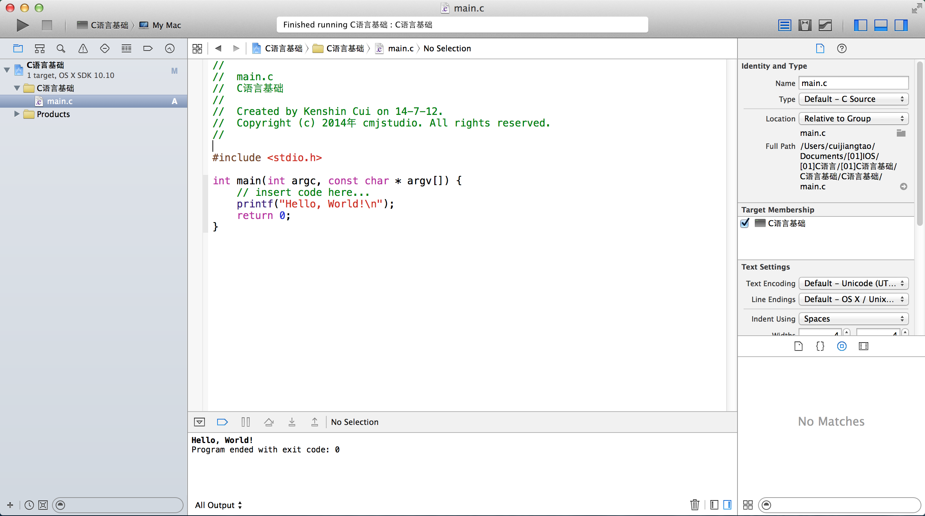Select the My Mac destination
Screen dimensions: 925x516
pos(166,25)
